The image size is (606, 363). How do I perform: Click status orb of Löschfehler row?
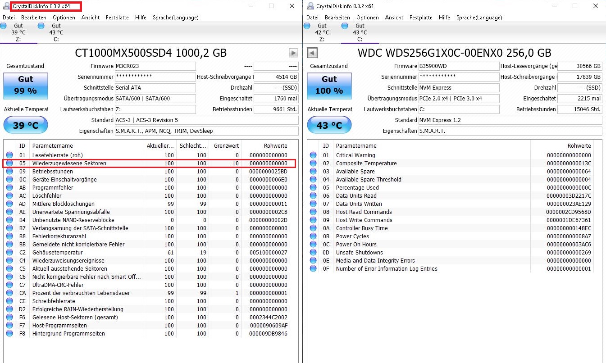[9, 196]
